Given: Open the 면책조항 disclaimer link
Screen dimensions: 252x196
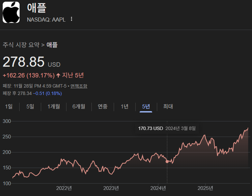Looking at the screenshot, I should click(79, 86).
